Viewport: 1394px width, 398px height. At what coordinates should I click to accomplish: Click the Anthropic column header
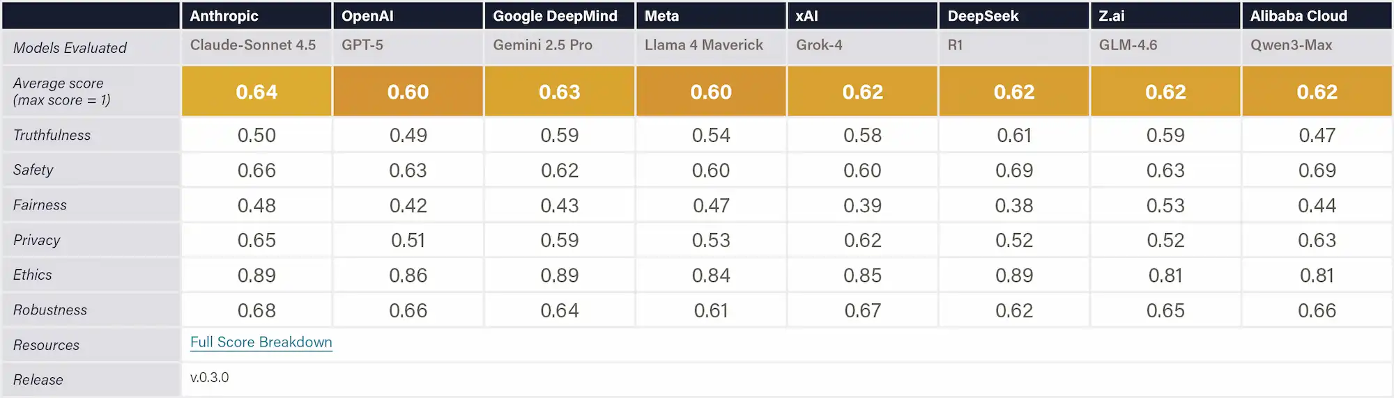click(x=224, y=16)
